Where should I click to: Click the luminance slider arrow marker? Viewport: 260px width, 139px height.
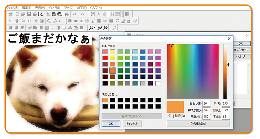228,65
